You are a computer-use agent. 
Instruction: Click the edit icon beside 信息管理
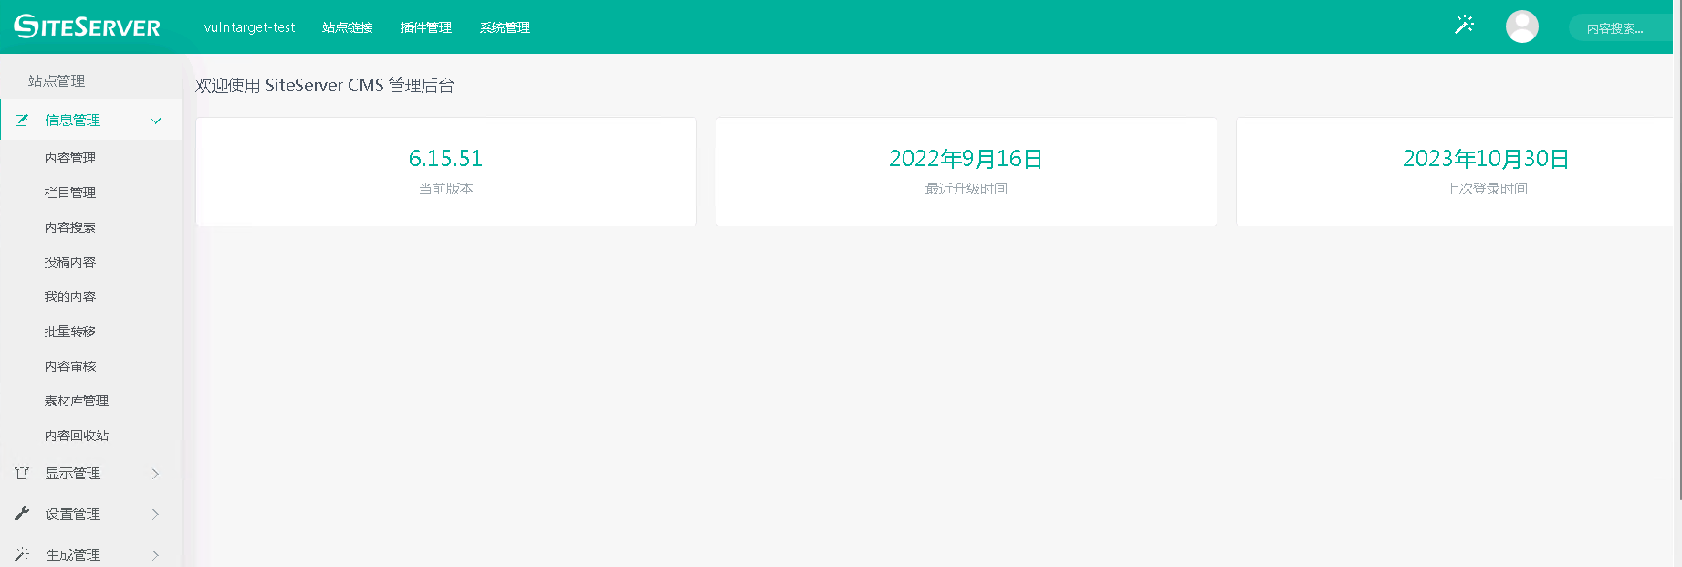(x=22, y=120)
